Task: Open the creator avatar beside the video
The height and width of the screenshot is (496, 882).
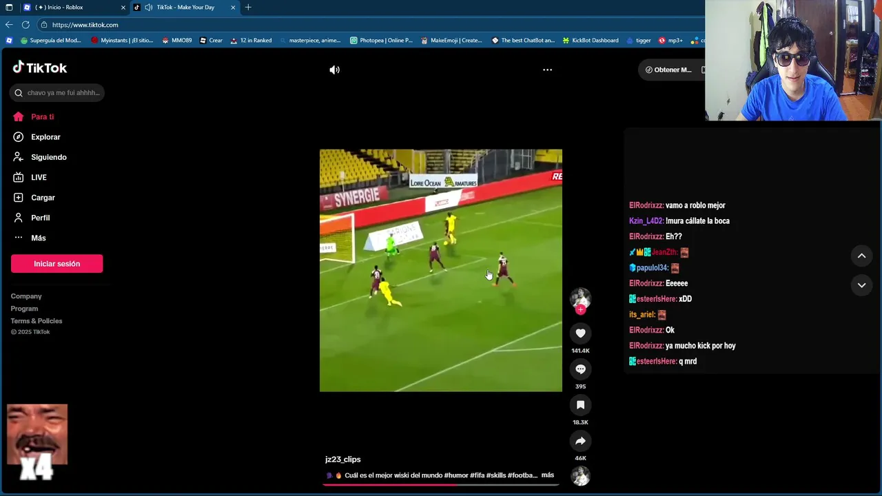Action: (580, 298)
